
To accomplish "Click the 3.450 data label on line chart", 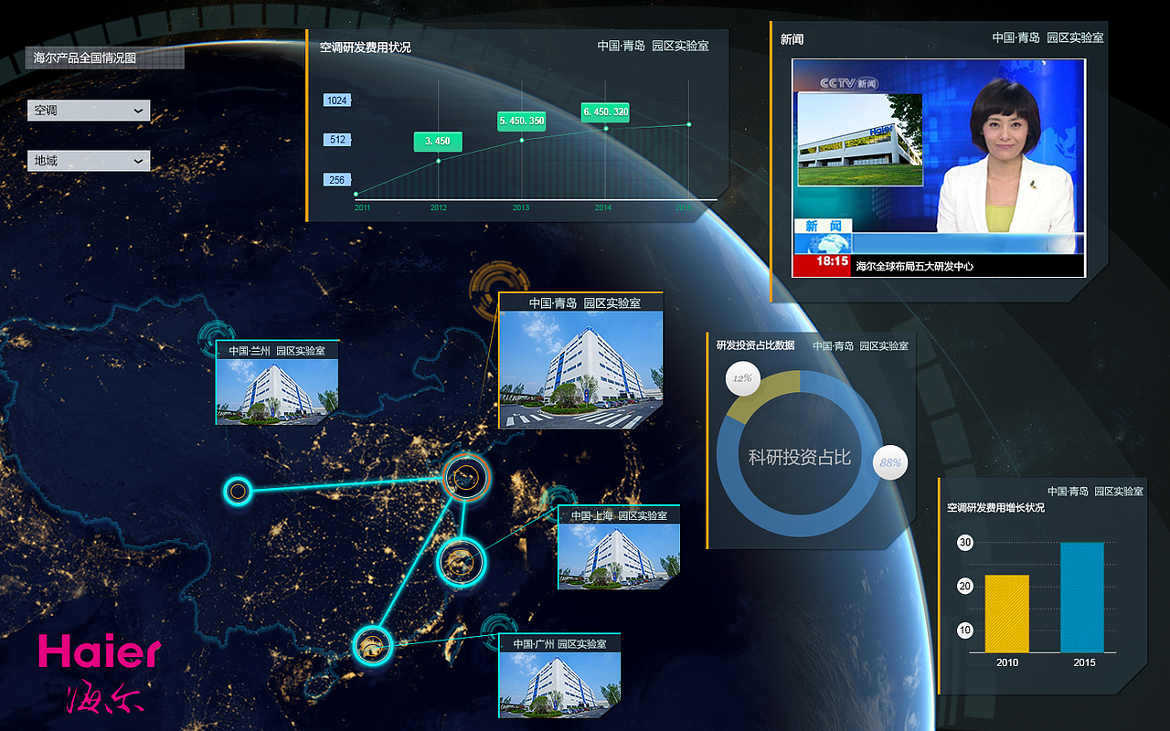I will pos(438,142).
